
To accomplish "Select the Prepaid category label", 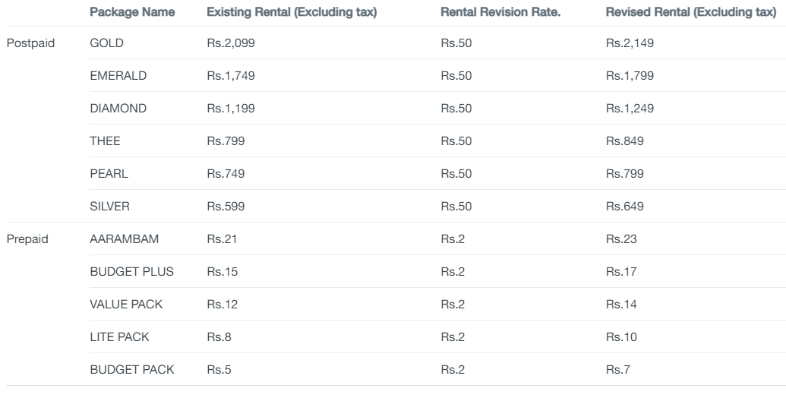I will (x=27, y=239).
